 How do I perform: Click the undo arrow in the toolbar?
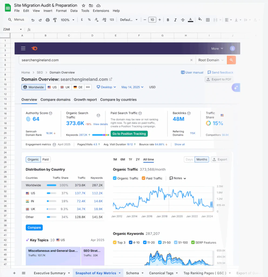pyautogui.click(x=33, y=20)
